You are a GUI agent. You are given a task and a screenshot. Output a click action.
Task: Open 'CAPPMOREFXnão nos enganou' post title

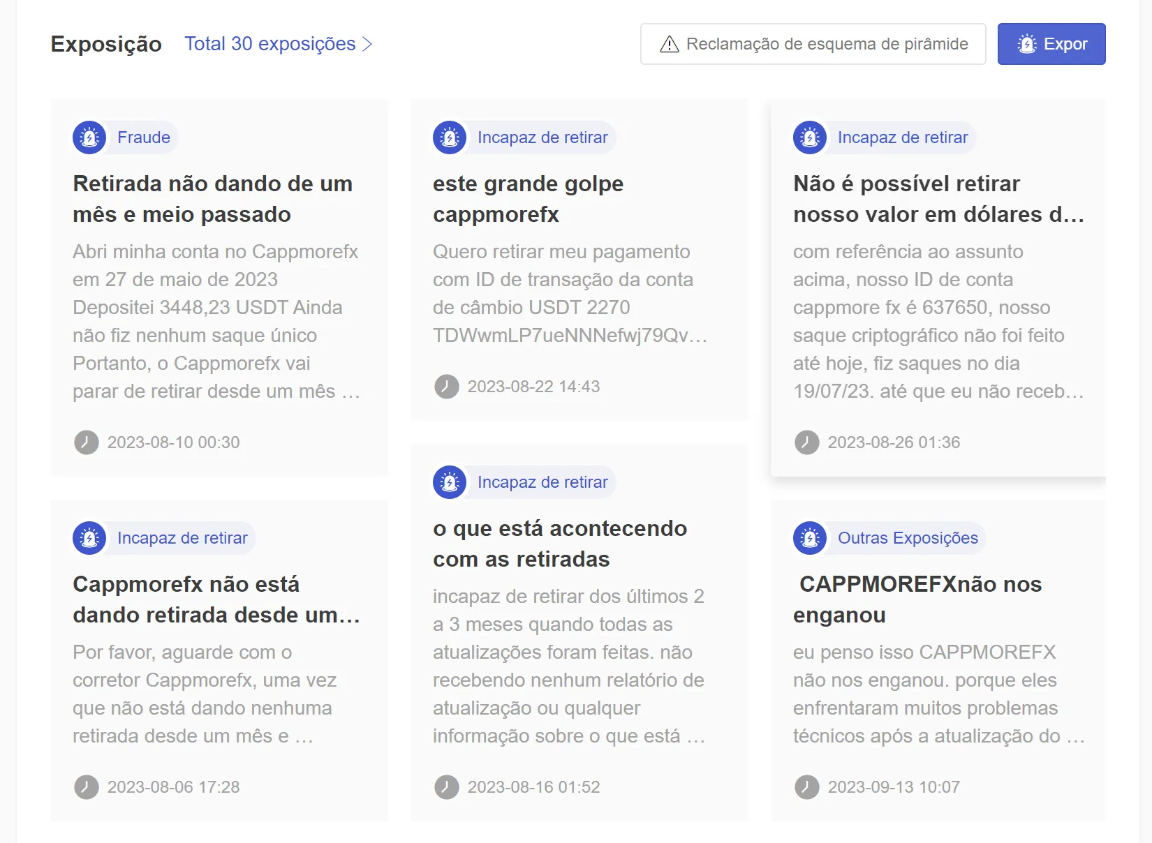917,599
